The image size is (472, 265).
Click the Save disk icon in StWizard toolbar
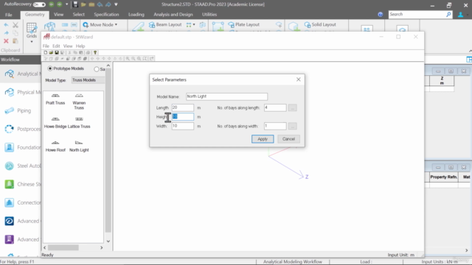pyautogui.click(x=57, y=52)
